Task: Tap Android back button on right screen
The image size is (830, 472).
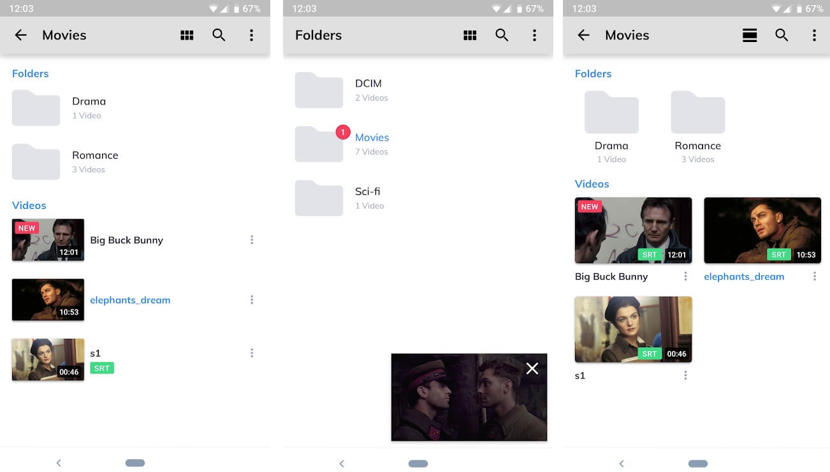Action: tap(622, 463)
